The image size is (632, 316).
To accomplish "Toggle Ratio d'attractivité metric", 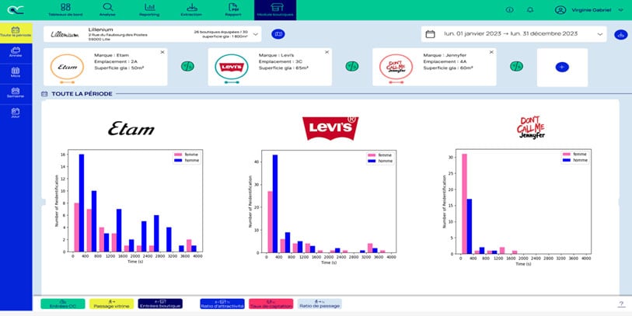I will pyautogui.click(x=222, y=304).
